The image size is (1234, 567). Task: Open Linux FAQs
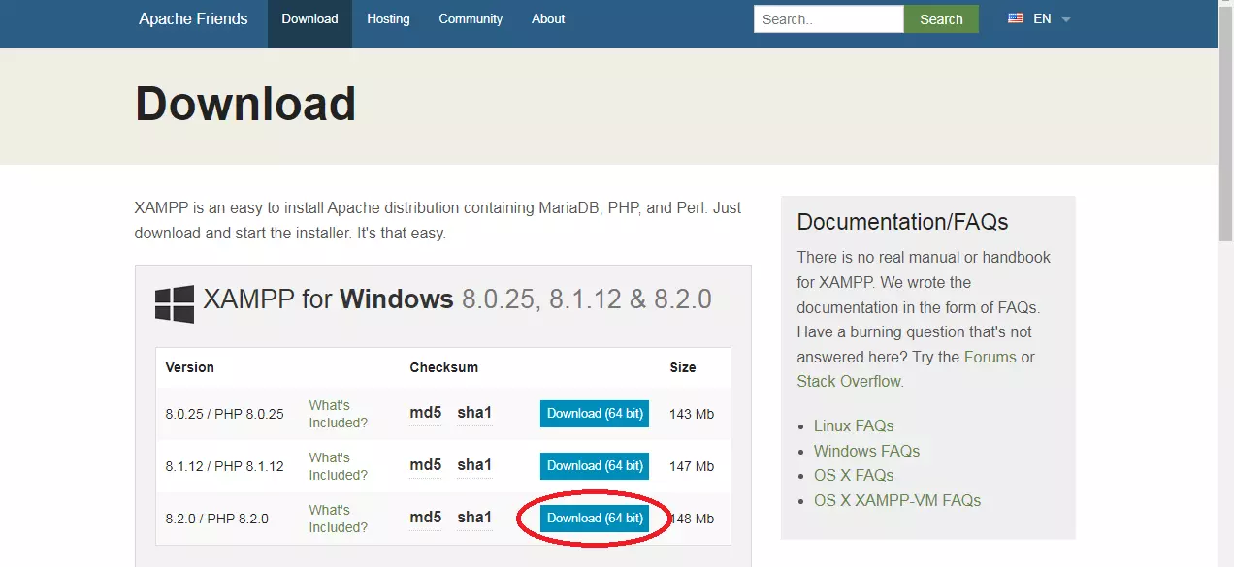[854, 426]
